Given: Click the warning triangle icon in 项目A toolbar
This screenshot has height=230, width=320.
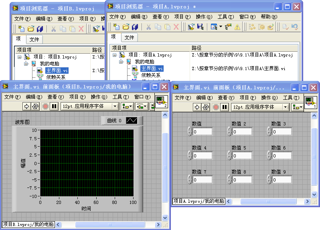Looking at the screenshot, I should pyautogui.click(x=237, y=27).
